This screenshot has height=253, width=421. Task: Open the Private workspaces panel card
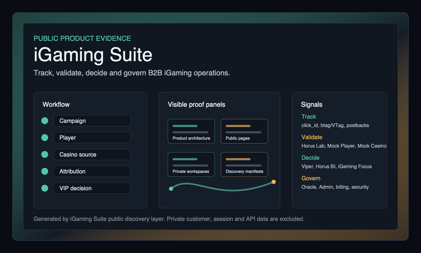191,164
